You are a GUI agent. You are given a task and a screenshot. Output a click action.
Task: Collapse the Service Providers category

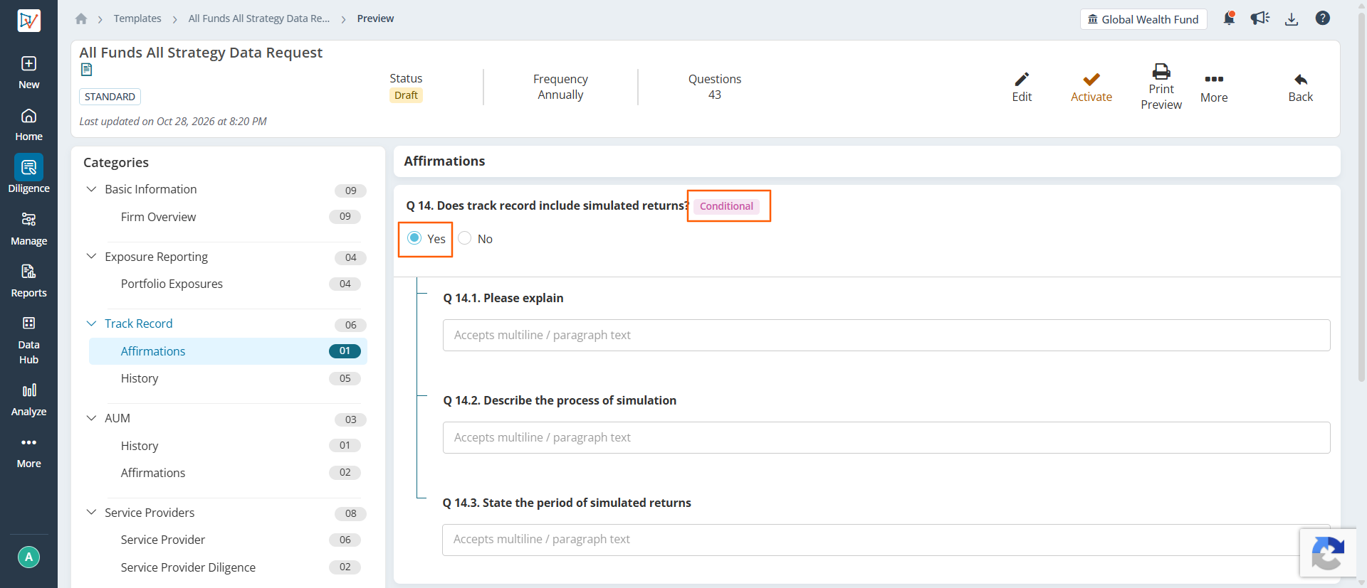[91, 513]
